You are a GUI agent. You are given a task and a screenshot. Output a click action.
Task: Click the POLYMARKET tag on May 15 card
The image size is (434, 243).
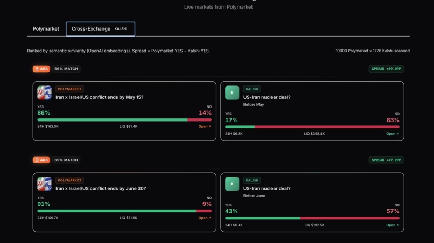(x=69, y=89)
